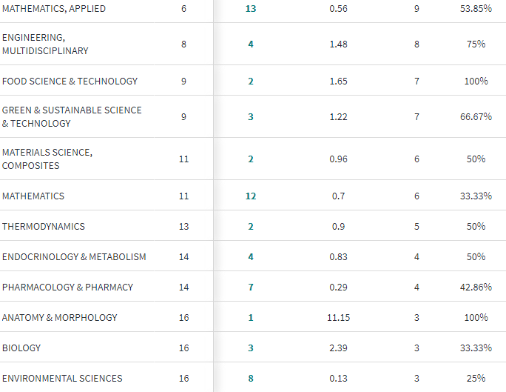
Task: Click the Thermodynamics category label
Action: click(43, 227)
